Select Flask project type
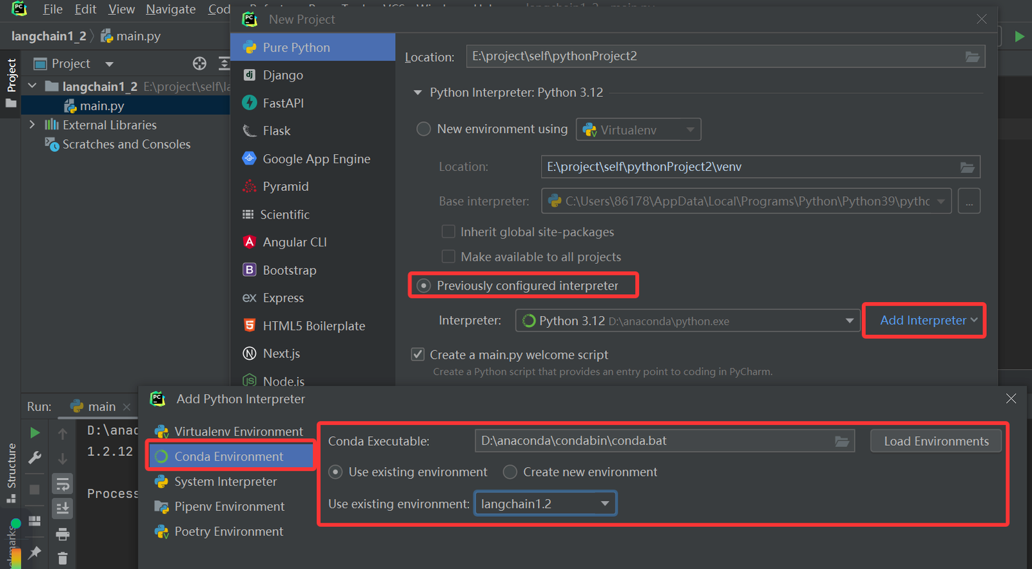This screenshot has height=569, width=1032. pos(313,131)
